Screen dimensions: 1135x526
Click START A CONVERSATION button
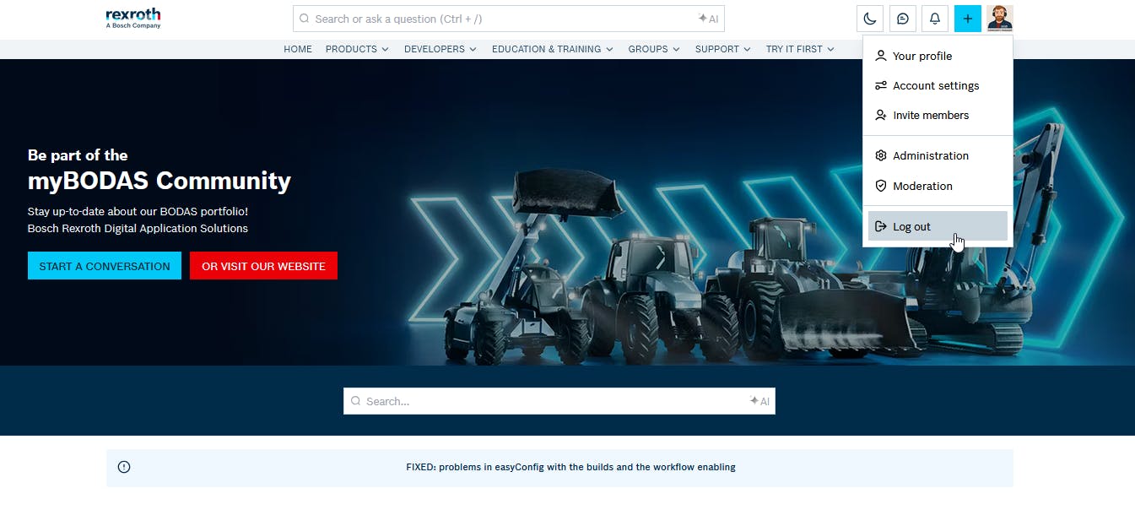[105, 266]
